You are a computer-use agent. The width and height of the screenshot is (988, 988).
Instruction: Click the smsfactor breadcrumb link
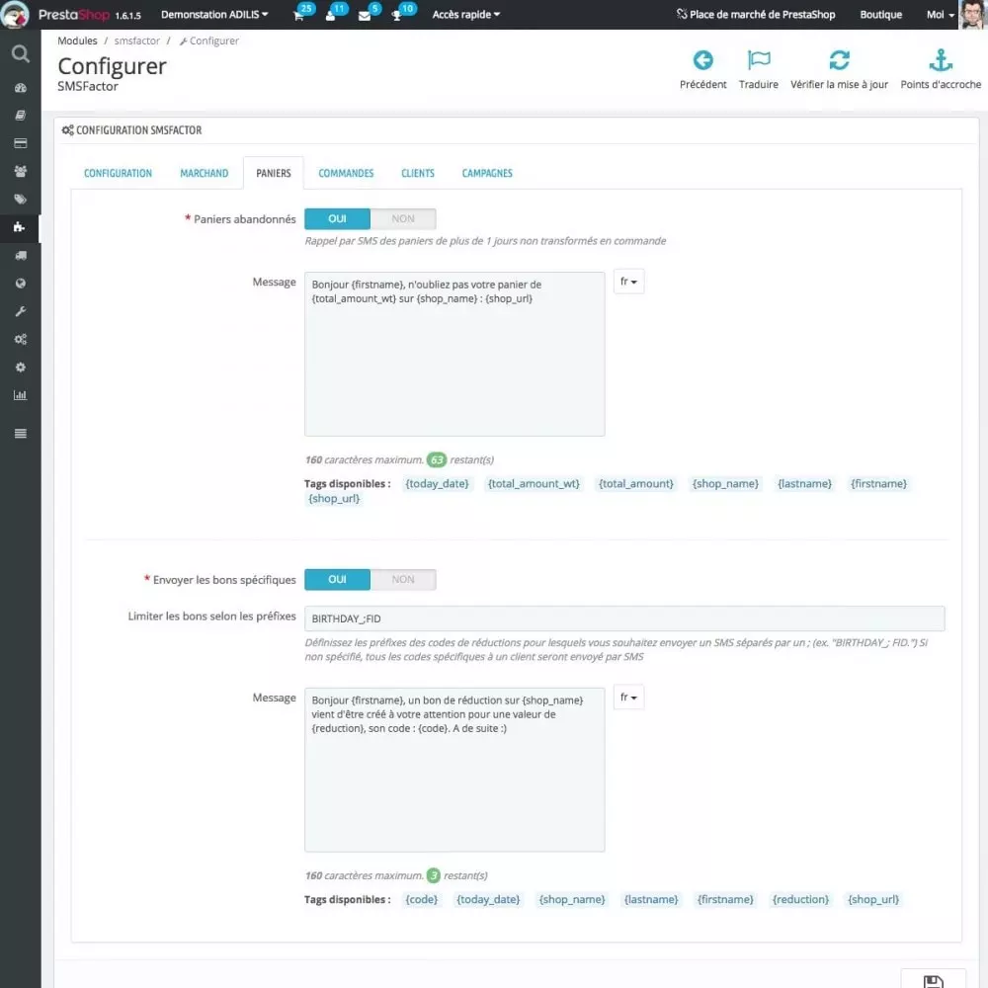(136, 41)
